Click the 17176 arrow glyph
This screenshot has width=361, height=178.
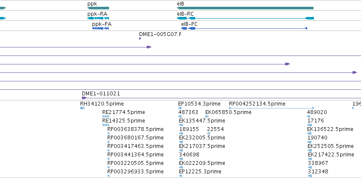pos(309,125)
